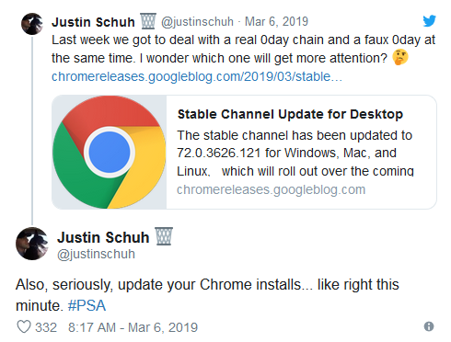Click Justin Schuh's large avatar in reply

click(x=32, y=244)
